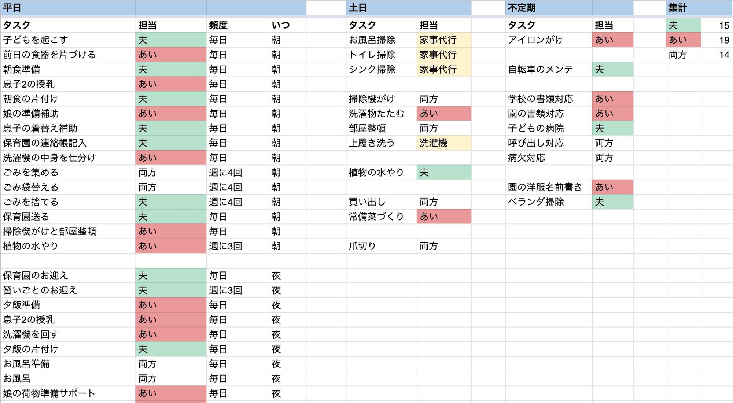
Task: Click the 夜 cell for お風呂準備
Action: point(287,364)
